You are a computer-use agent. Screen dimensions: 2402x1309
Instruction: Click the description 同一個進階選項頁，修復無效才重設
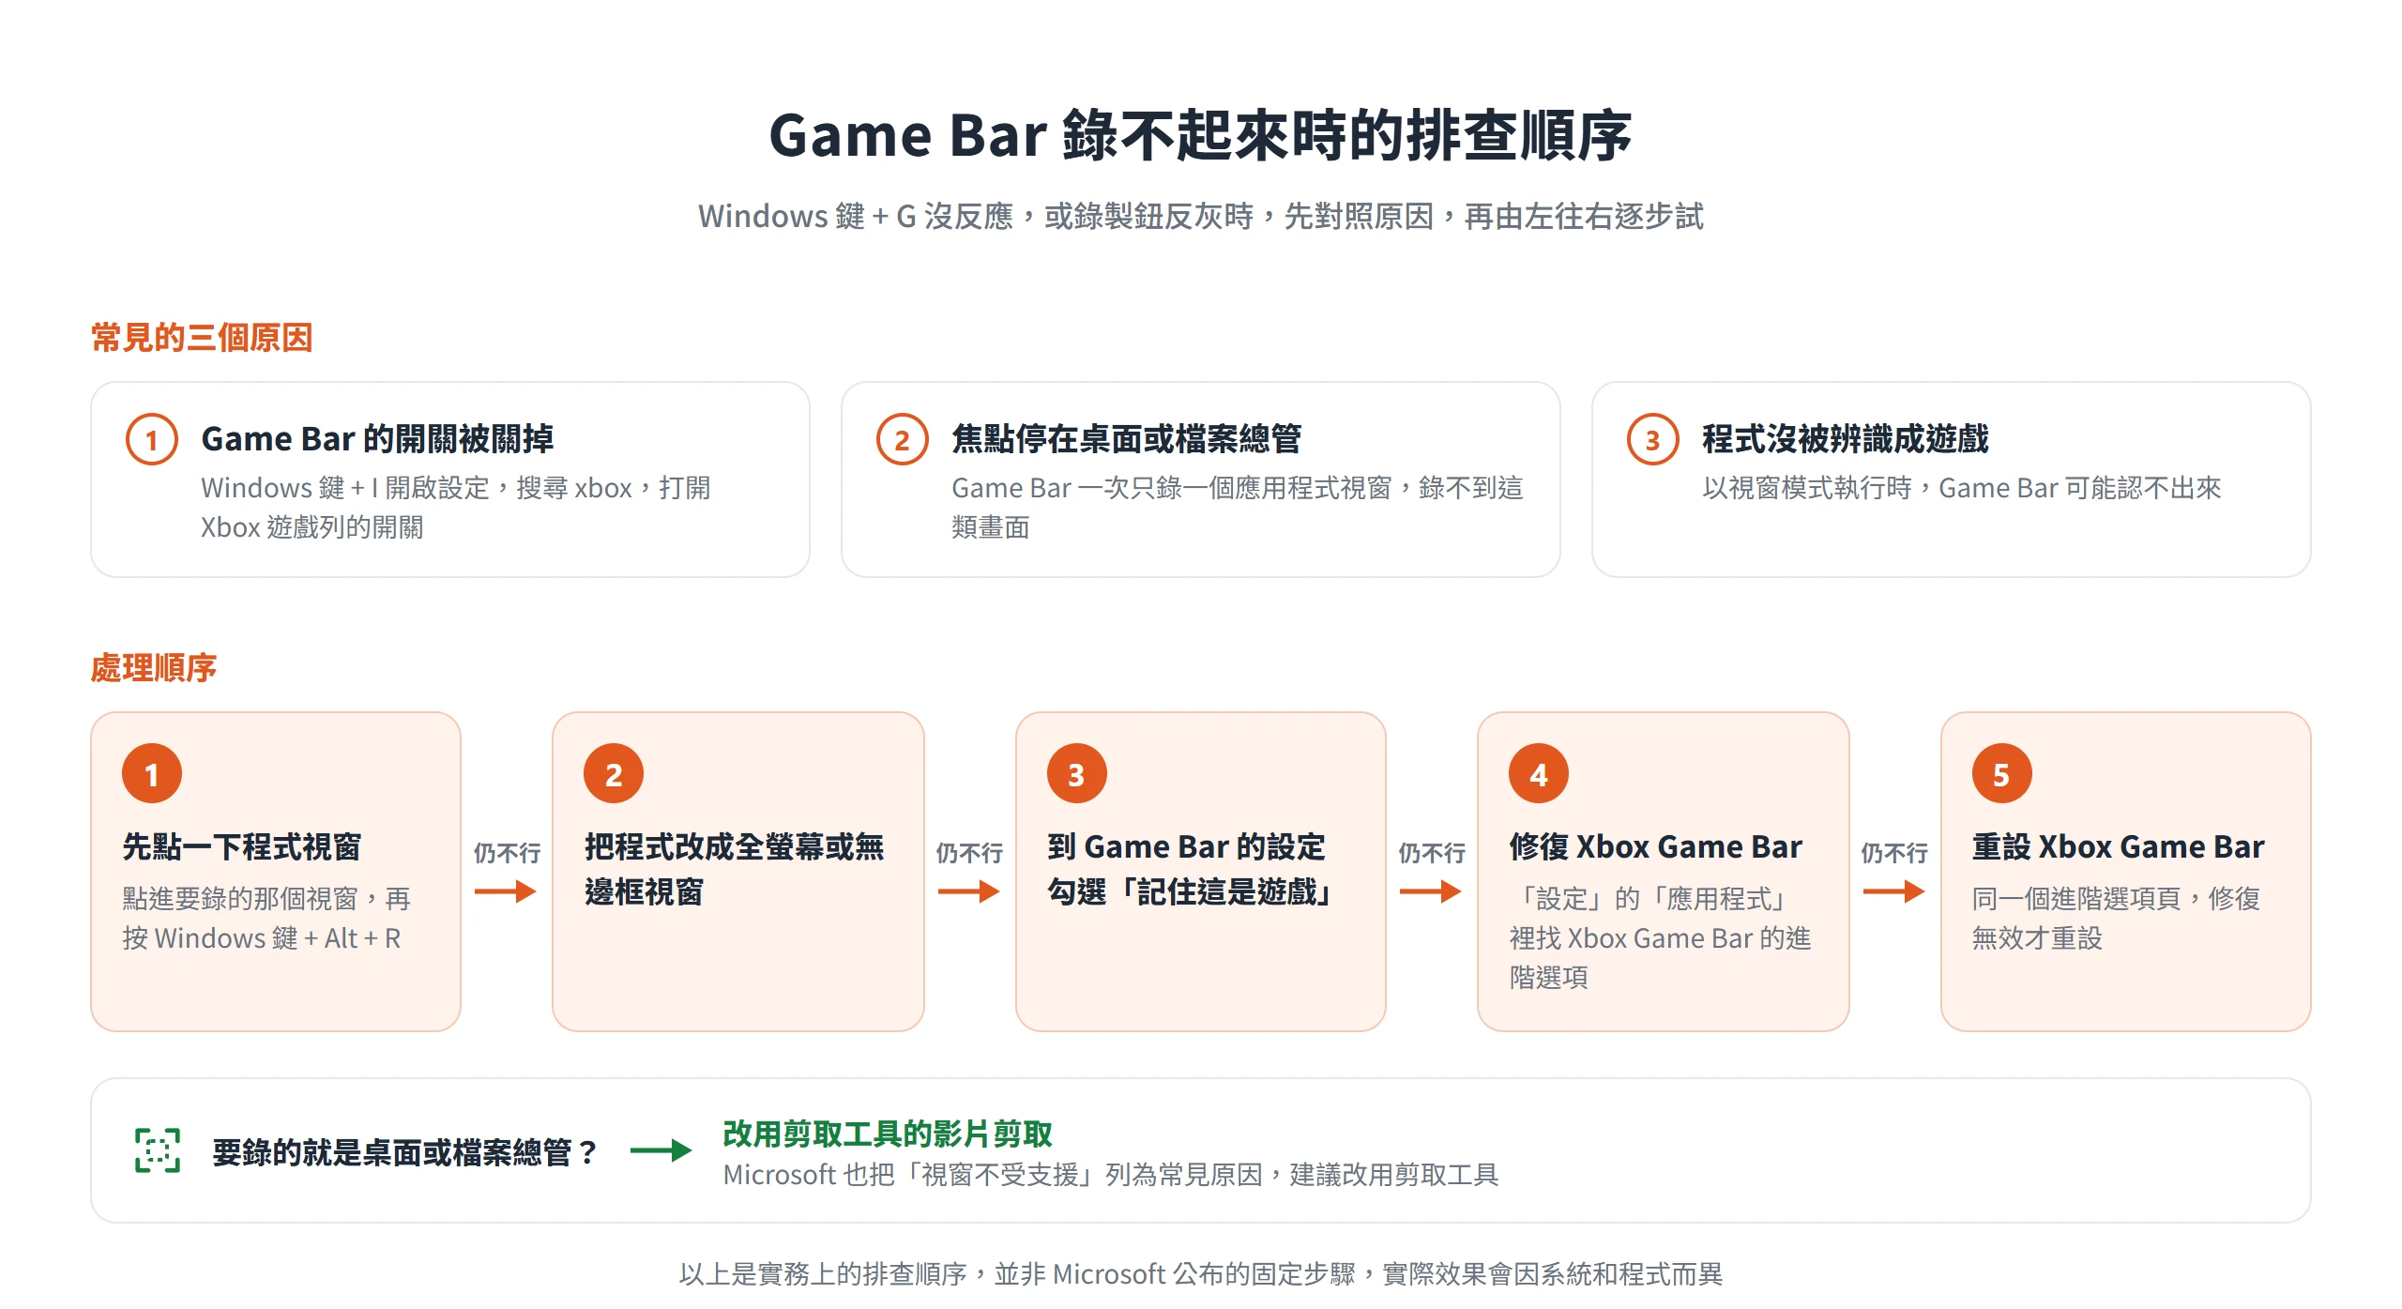pos(2116,919)
